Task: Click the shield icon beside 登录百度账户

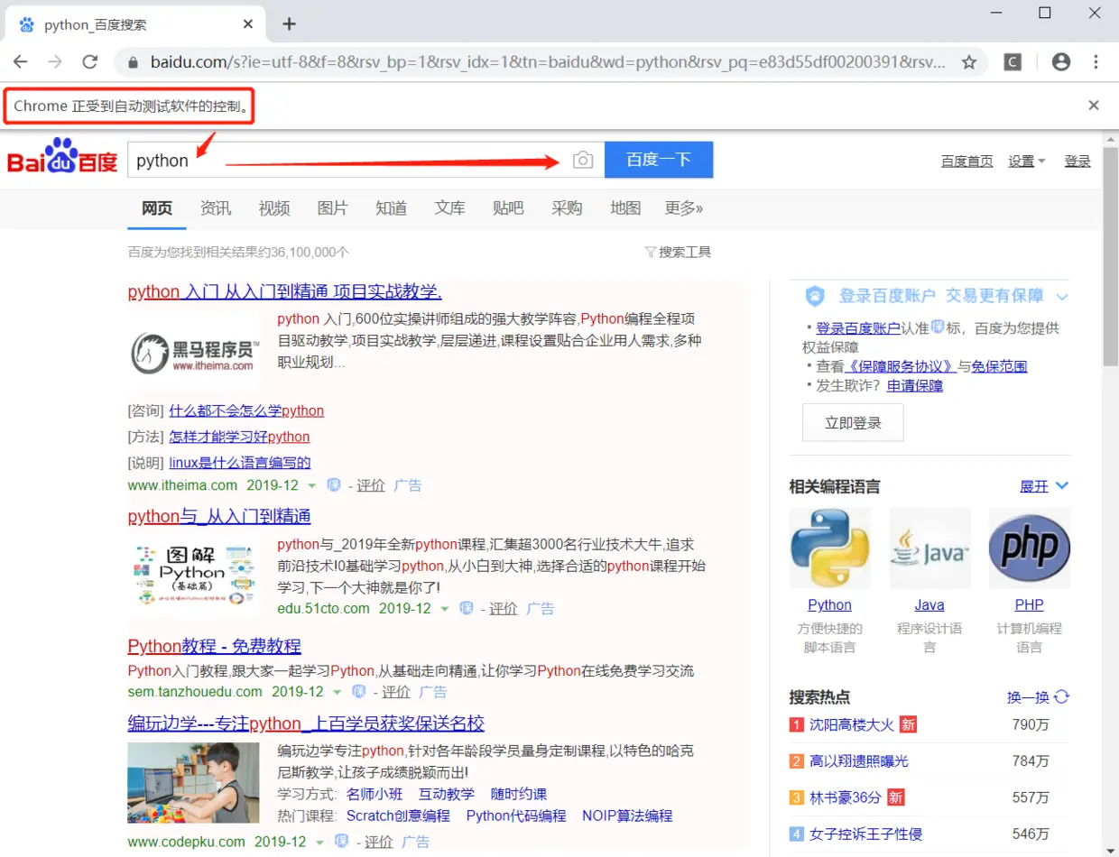Action: coord(815,296)
